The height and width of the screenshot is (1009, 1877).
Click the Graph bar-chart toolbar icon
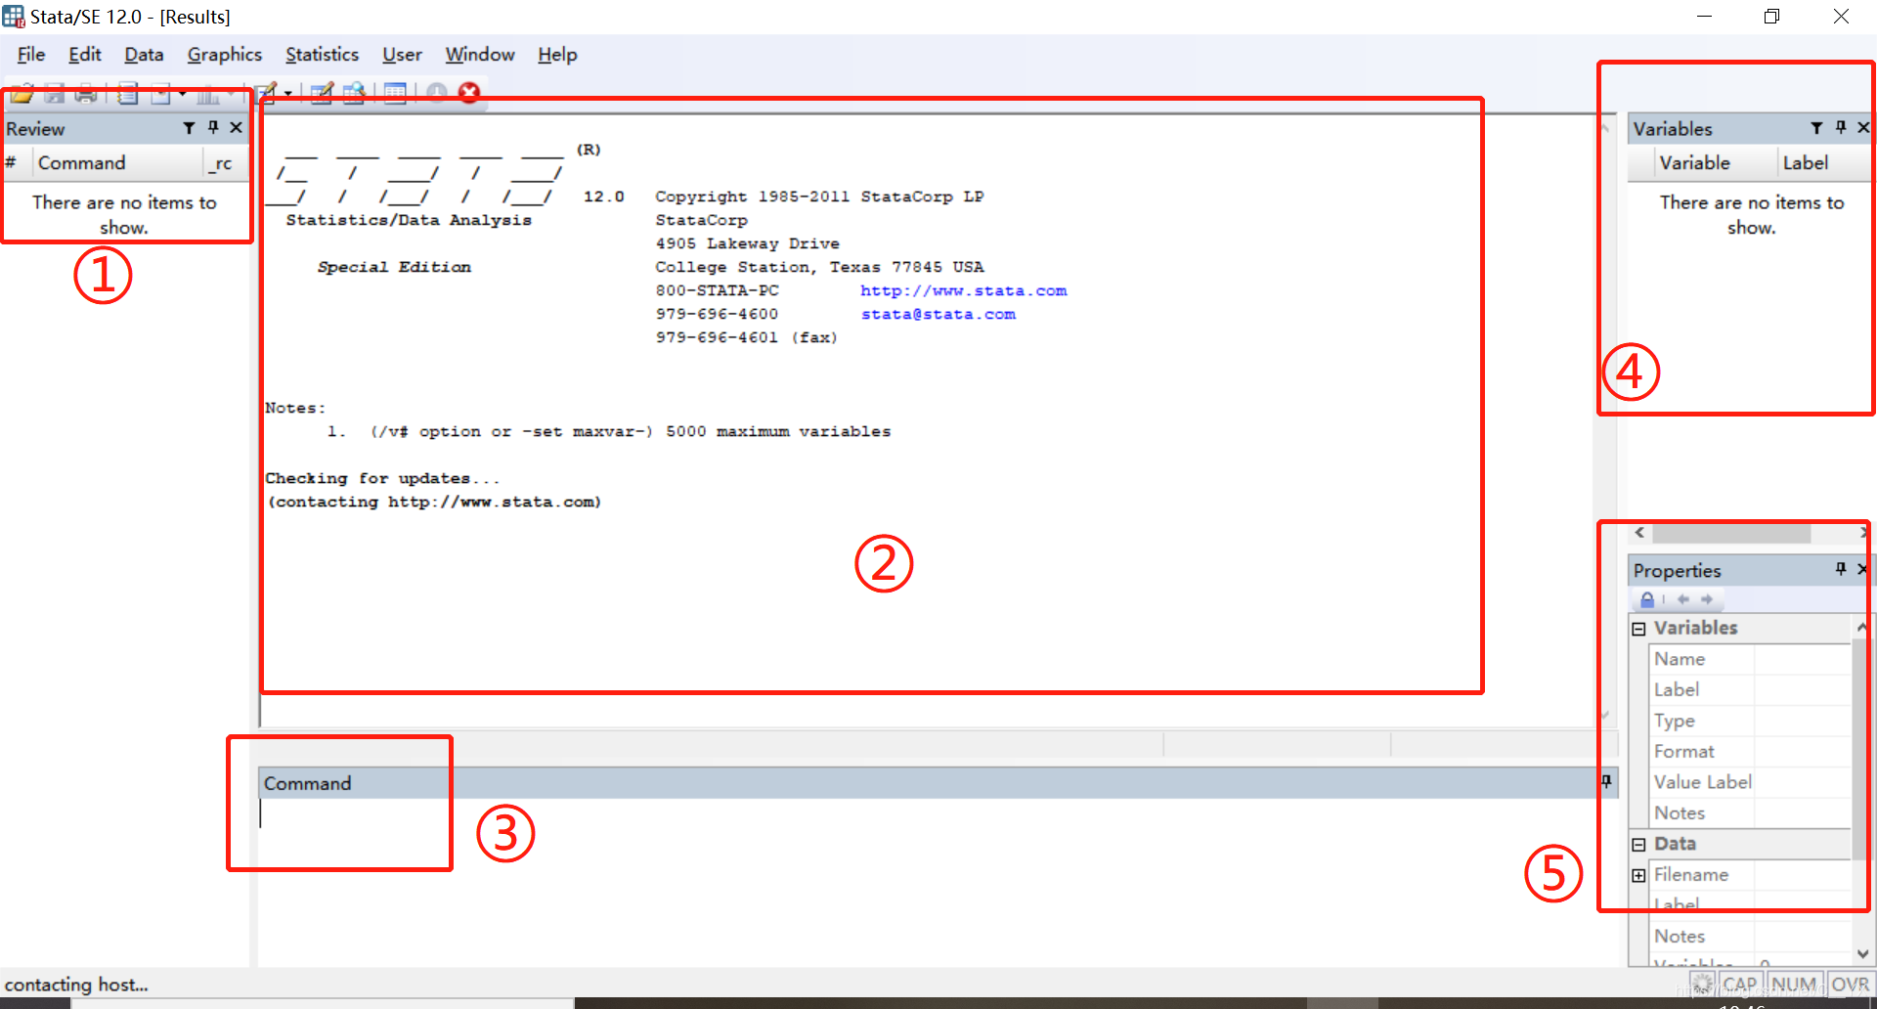pyautogui.click(x=207, y=93)
